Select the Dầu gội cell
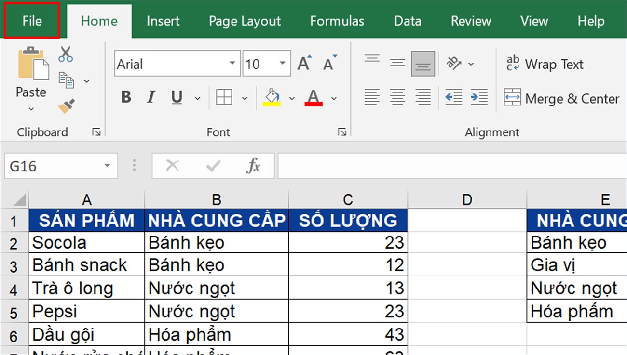Viewport: 627px width, 355px height. pyautogui.click(x=87, y=334)
